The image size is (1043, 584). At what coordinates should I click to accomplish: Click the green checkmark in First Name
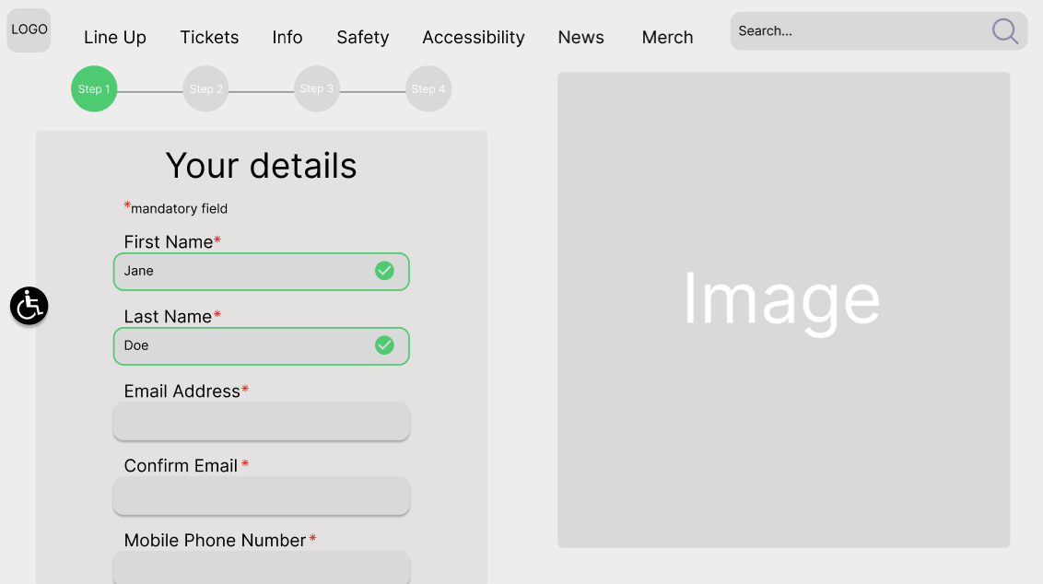[384, 271]
